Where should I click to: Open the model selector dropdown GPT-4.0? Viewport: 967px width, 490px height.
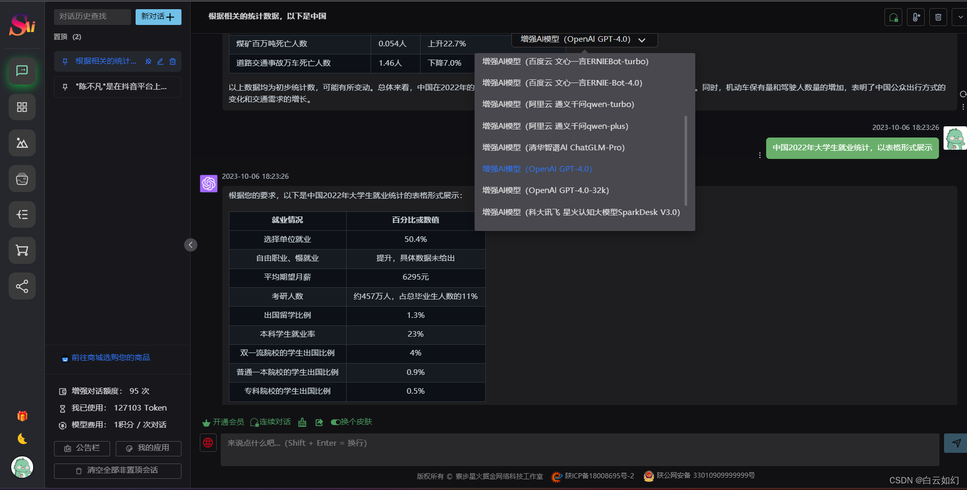coord(584,39)
